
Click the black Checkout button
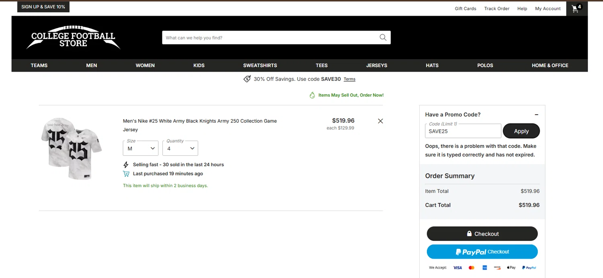tap(482, 234)
